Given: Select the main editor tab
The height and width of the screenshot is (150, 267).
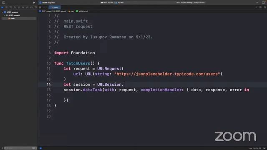Looking at the screenshot, I should tap(55, 7).
